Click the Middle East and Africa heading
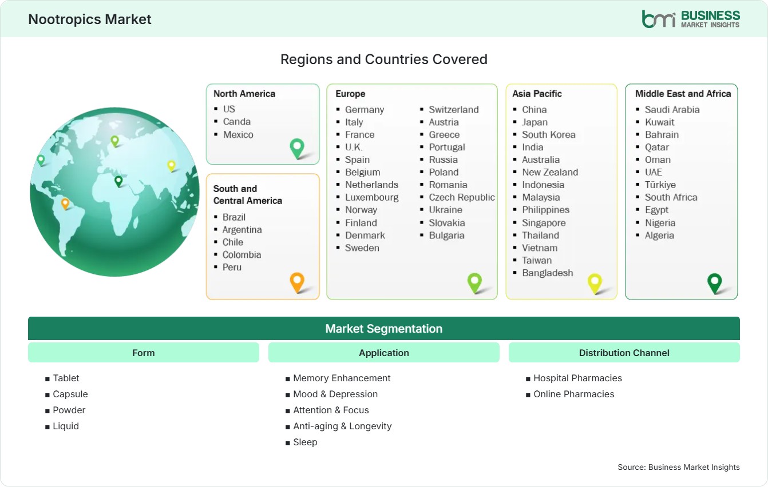This screenshot has height=487, width=768. point(683,94)
